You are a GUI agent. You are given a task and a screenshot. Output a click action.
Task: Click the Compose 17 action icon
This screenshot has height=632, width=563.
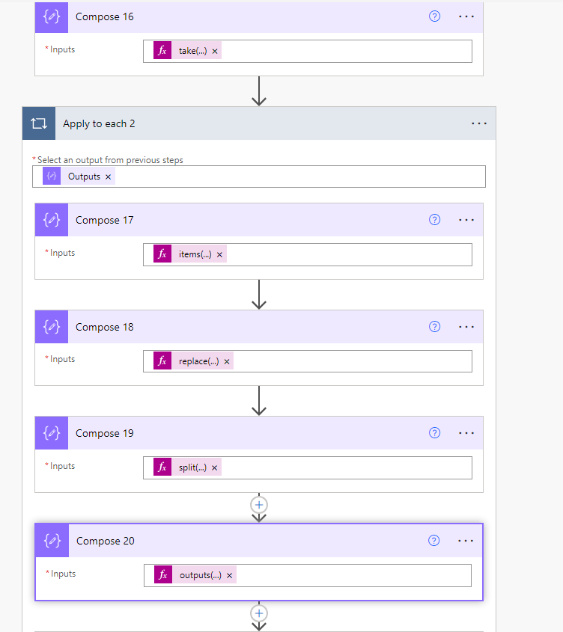click(51, 219)
